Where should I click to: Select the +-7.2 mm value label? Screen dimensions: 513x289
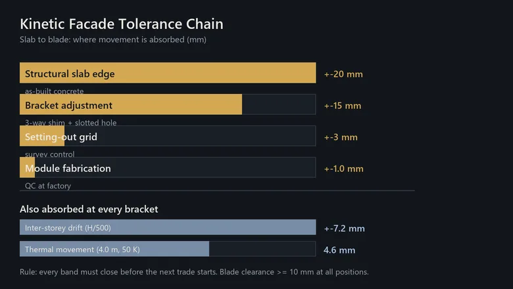[x=344, y=229]
